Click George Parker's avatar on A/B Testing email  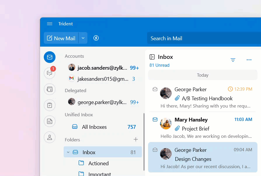(x=166, y=93)
